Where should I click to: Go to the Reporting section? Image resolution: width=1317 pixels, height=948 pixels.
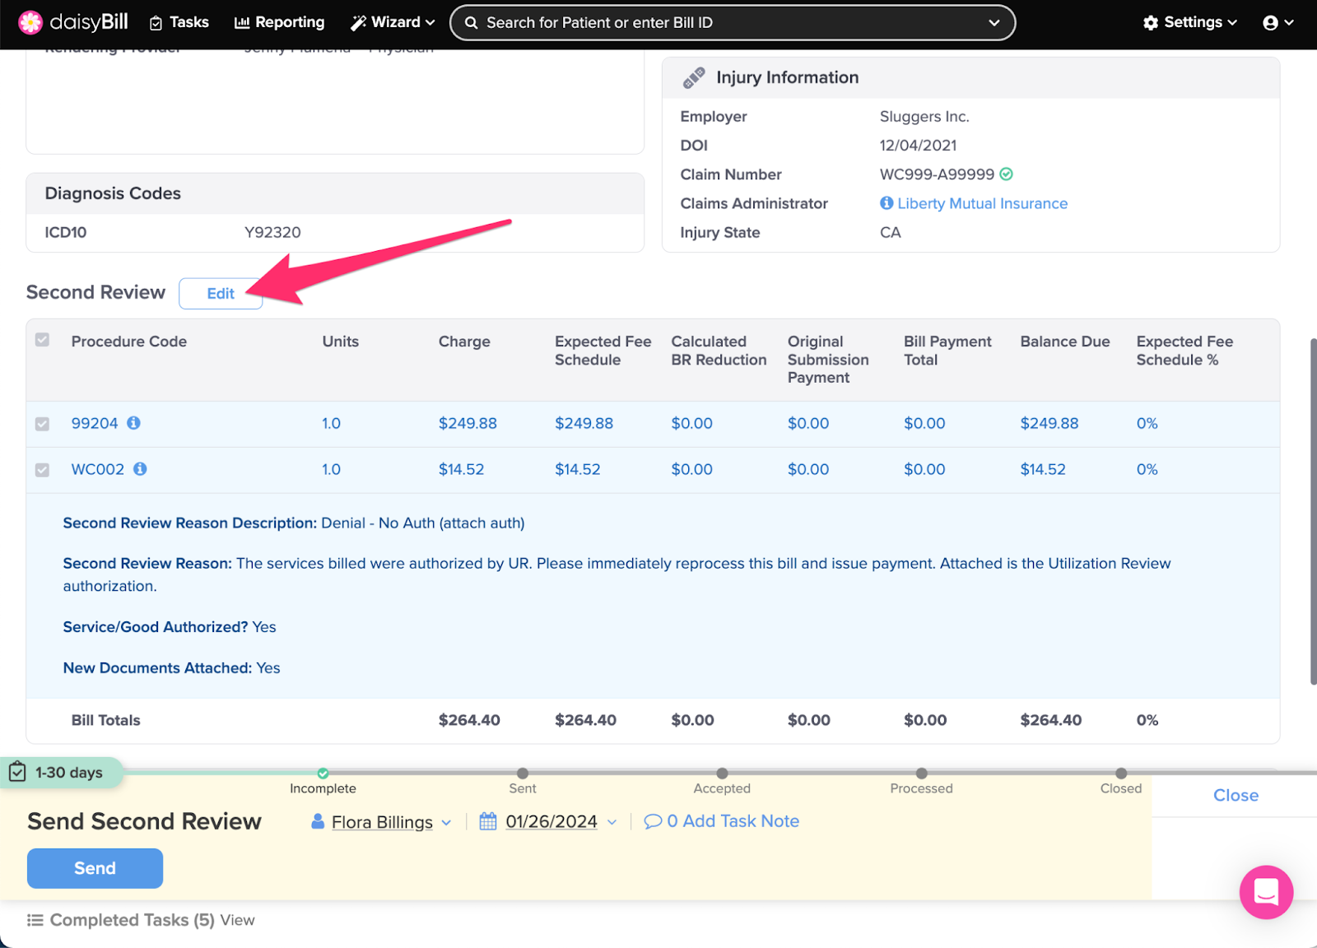280,23
